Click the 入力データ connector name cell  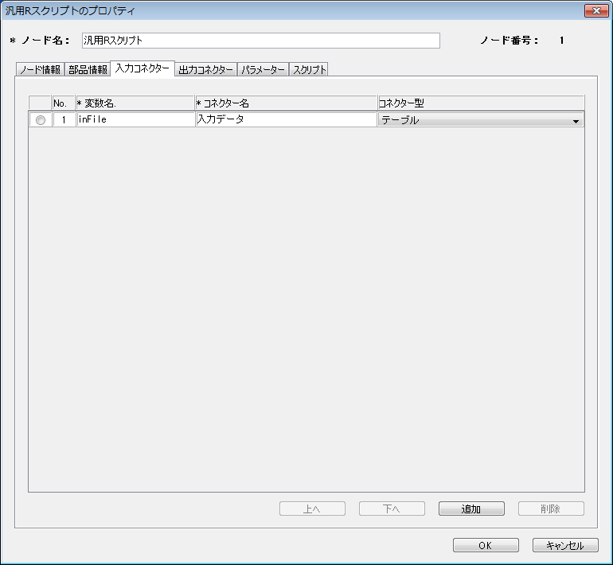[285, 119]
